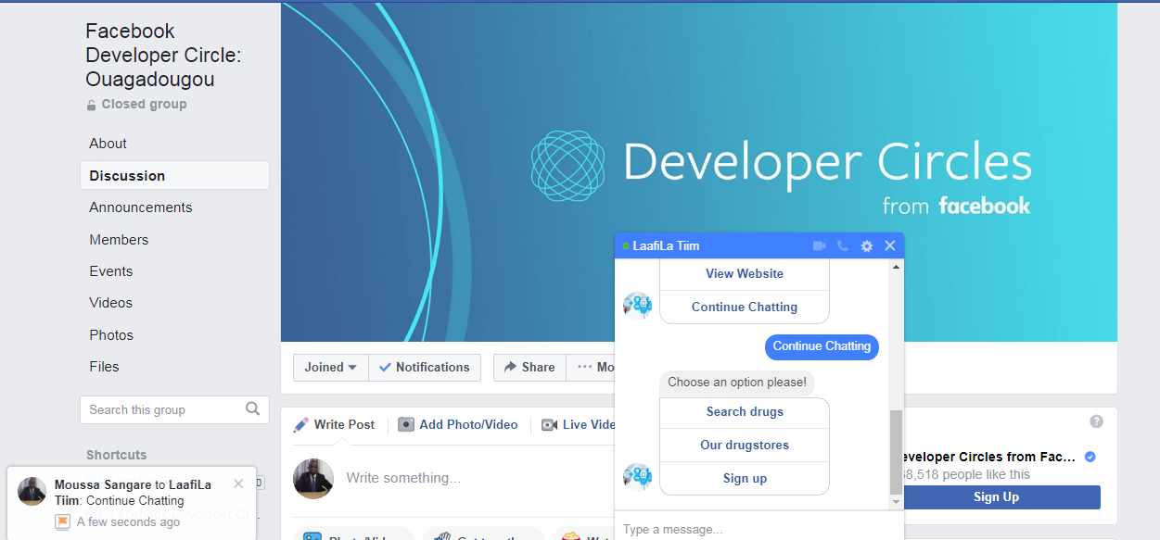Viewport: 1160px width, 540px height.
Task: Select the Add Photo/Video tab
Action: point(458,424)
